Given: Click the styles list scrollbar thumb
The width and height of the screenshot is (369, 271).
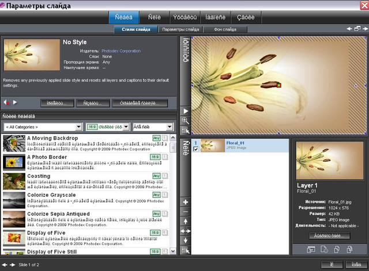Looking at the screenshot, I should pyautogui.click(x=173, y=147).
